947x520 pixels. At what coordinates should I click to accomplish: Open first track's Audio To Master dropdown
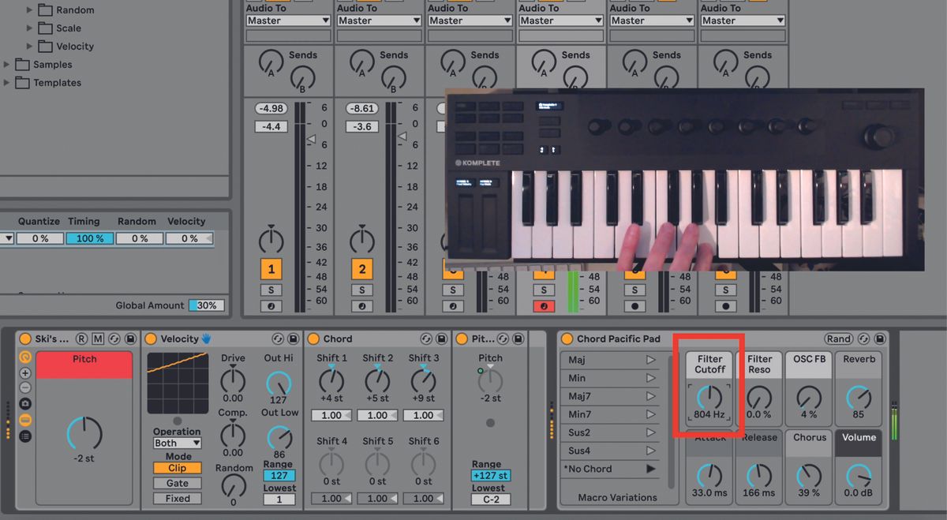tap(287, 21)
